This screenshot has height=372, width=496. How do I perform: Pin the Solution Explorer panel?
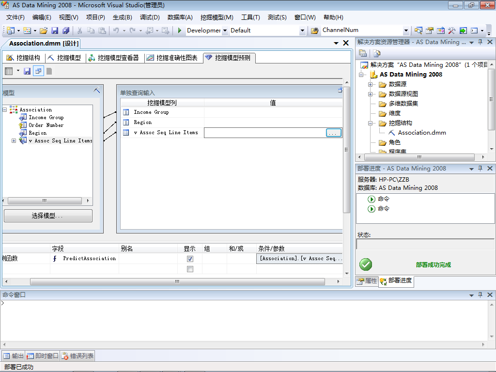pos(480,42)
